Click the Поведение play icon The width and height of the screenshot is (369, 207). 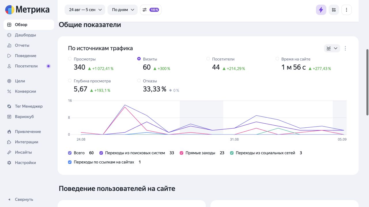(9, 56)
